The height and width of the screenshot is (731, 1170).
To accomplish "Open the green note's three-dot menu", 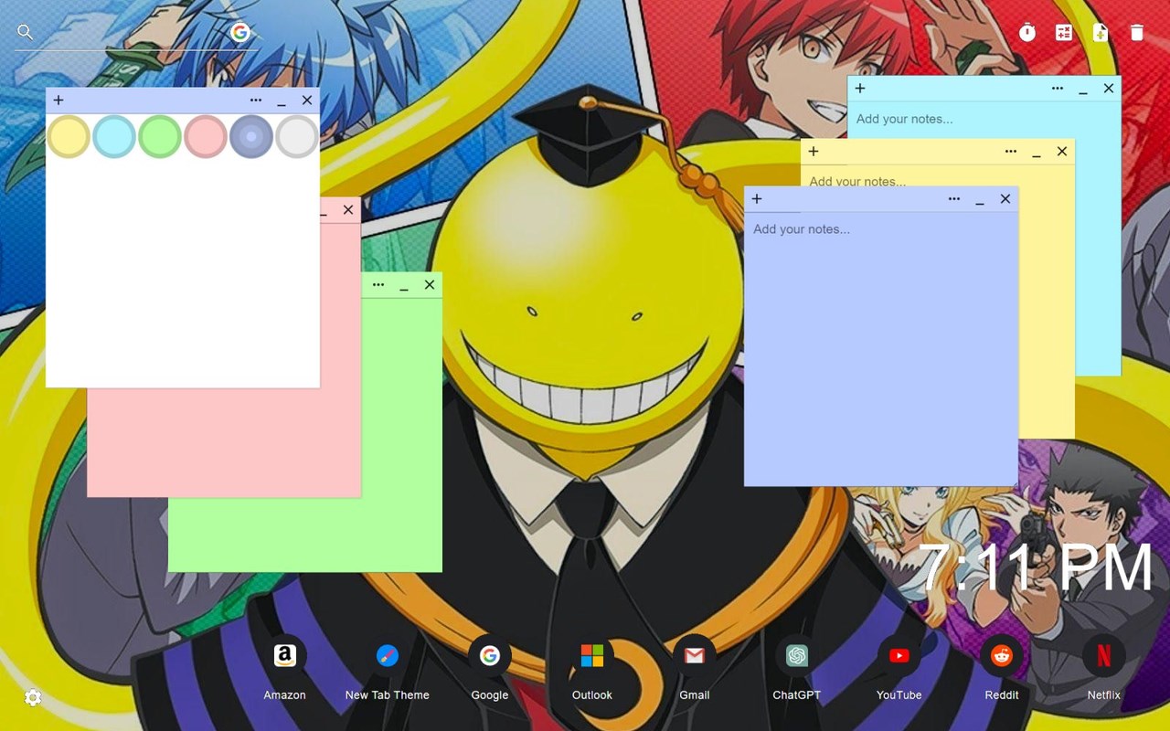I will [378, 285].
